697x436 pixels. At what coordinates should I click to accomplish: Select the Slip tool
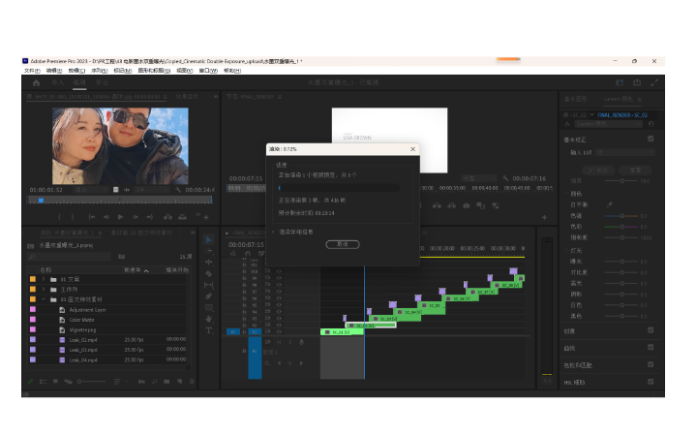click(208, 285)
